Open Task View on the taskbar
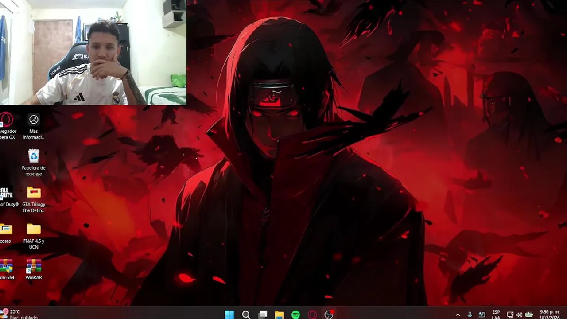This screenshot has width=567, height=319. point(263,315)
